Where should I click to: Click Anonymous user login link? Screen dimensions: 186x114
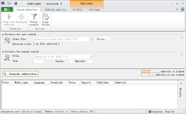[22, 112]
